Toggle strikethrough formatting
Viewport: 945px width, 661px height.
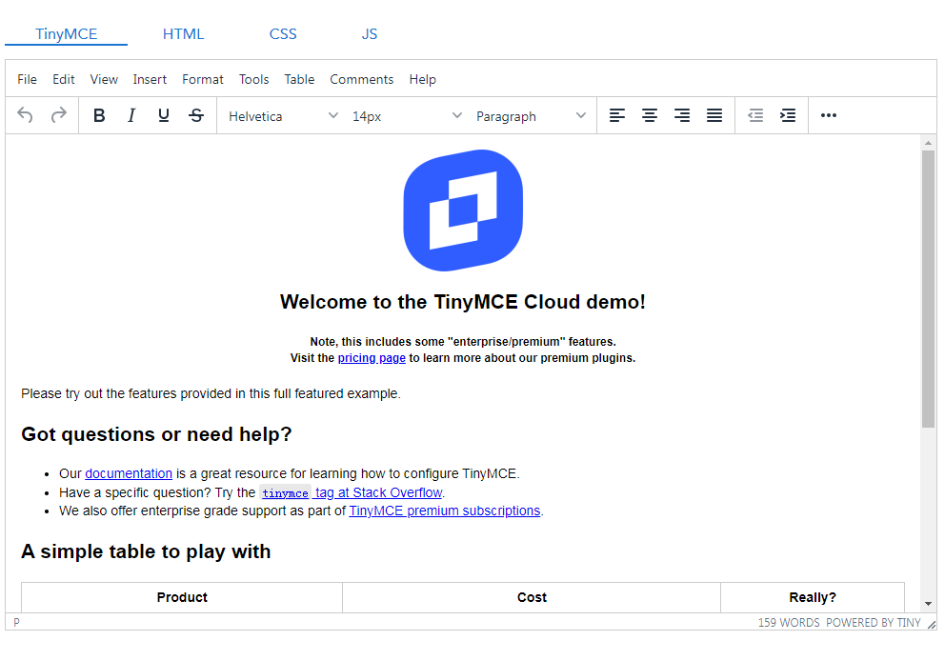coord(196,115)
